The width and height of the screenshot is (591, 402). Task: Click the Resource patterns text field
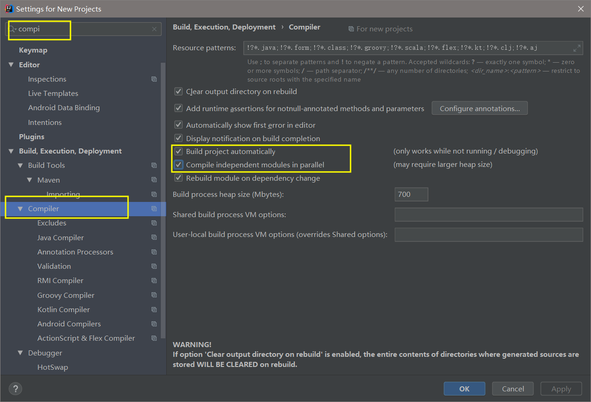tap(413, 48)
